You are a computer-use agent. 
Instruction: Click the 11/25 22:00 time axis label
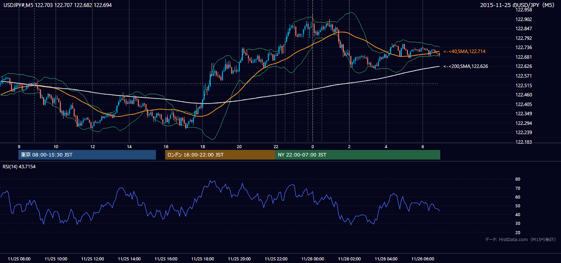coord(276,259)
